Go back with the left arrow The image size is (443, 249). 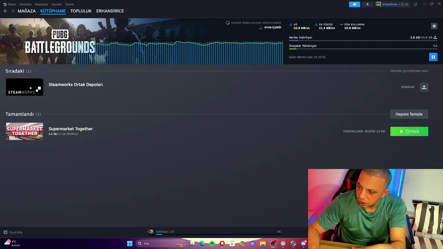pyautogui.click(x=5, y=11)
